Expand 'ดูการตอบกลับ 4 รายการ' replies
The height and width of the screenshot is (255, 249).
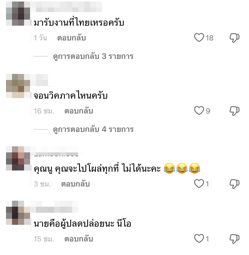click(x=93, y=129)
